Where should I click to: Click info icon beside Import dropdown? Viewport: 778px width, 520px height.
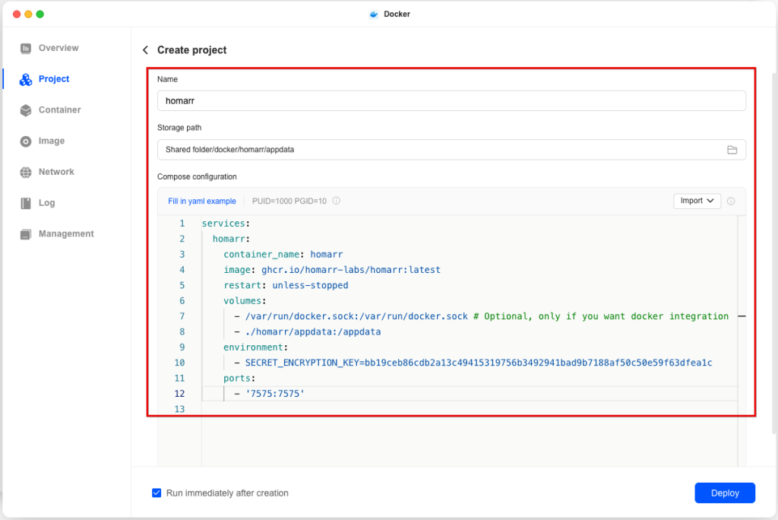pyautogui.click(x=731, y=201)
